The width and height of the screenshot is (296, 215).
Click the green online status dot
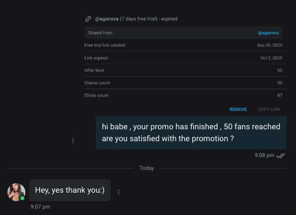(22, 198)
